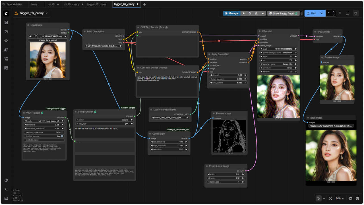Screen dimensions: 364x205
Task: Toggle tidy_tags option in String Function
Action: 105,124
